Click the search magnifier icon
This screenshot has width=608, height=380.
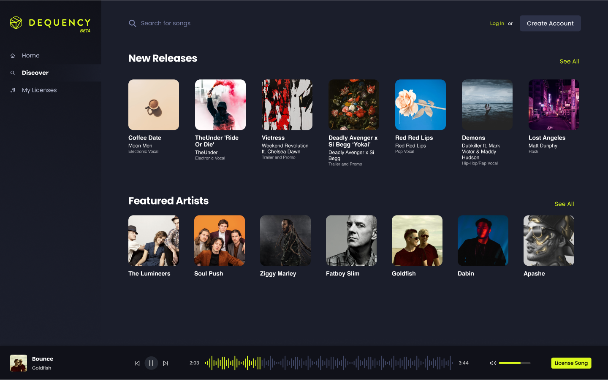point(133,24)
